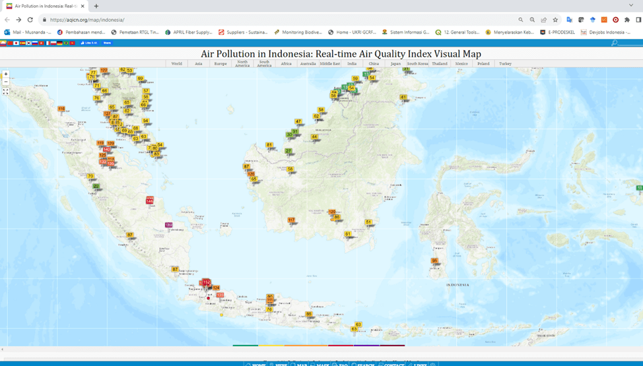Select the Asia region tab
This screenshot has width=643, height=366.
(x=198, y=64)
